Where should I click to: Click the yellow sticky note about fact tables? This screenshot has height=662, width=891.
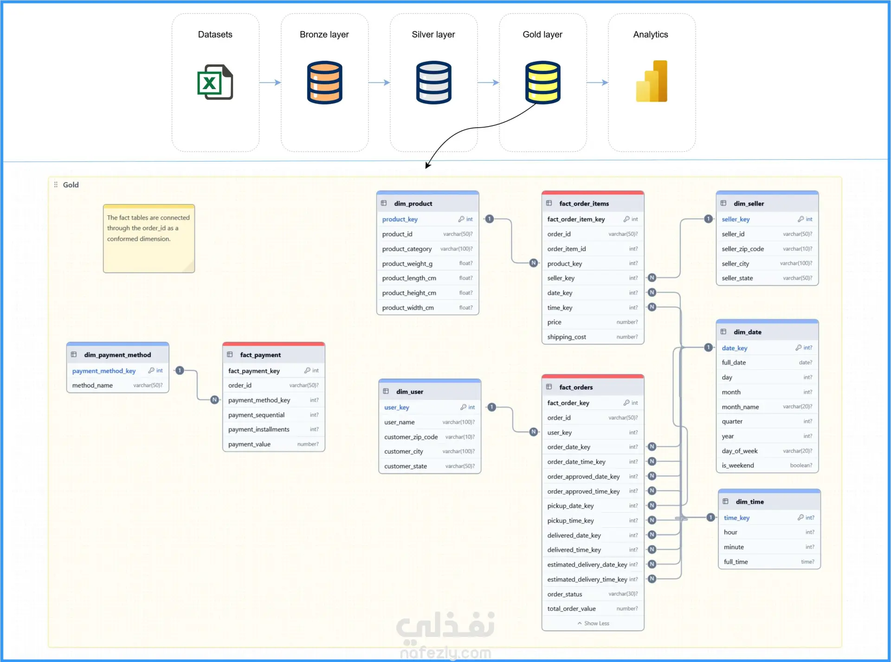pos(148,239)
